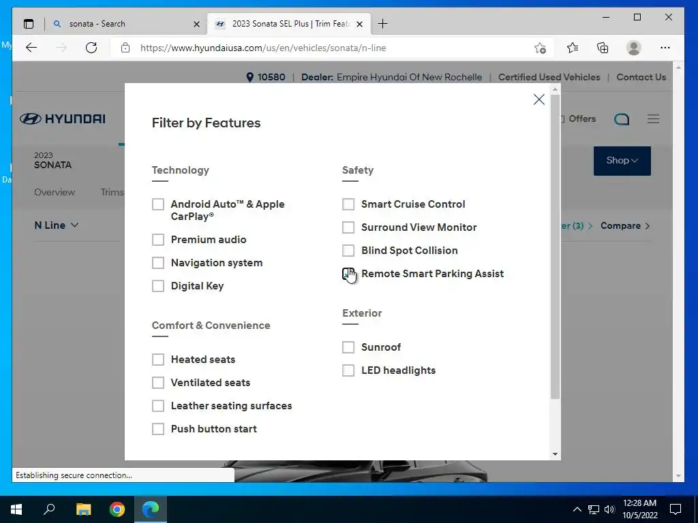The height and width of the screenshot is (523, 698).
Task: Click the address bar URL
Action: point(263,48)
